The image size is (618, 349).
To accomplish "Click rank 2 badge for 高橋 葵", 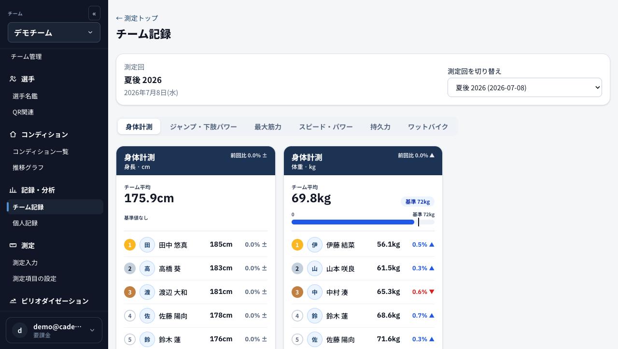I will click(130, 268).
